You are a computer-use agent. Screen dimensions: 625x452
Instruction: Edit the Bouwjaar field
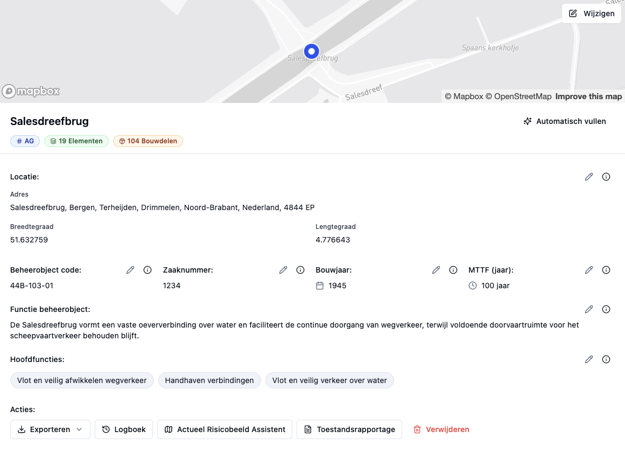pos(436,270)
